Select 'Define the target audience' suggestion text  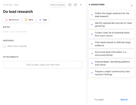point(112,15)
